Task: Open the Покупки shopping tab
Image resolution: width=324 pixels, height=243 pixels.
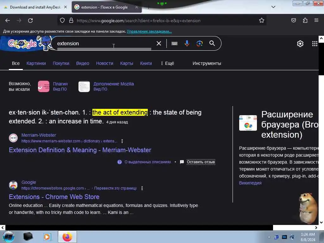Action: tap(61, 63)
